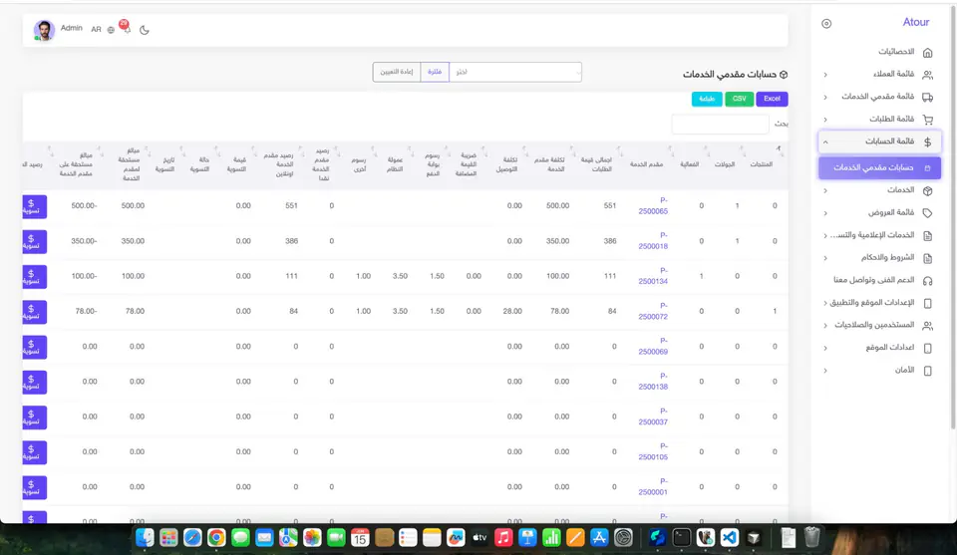The height and width of the screenshot is (555, 957).
Task: Collapse the قائمة الحسابات menu chevron
Action: [825, 142]
